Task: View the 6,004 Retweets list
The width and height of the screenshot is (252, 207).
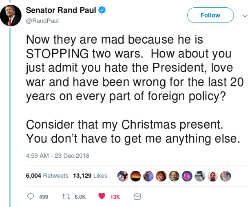Action: (x=46, y=176)
